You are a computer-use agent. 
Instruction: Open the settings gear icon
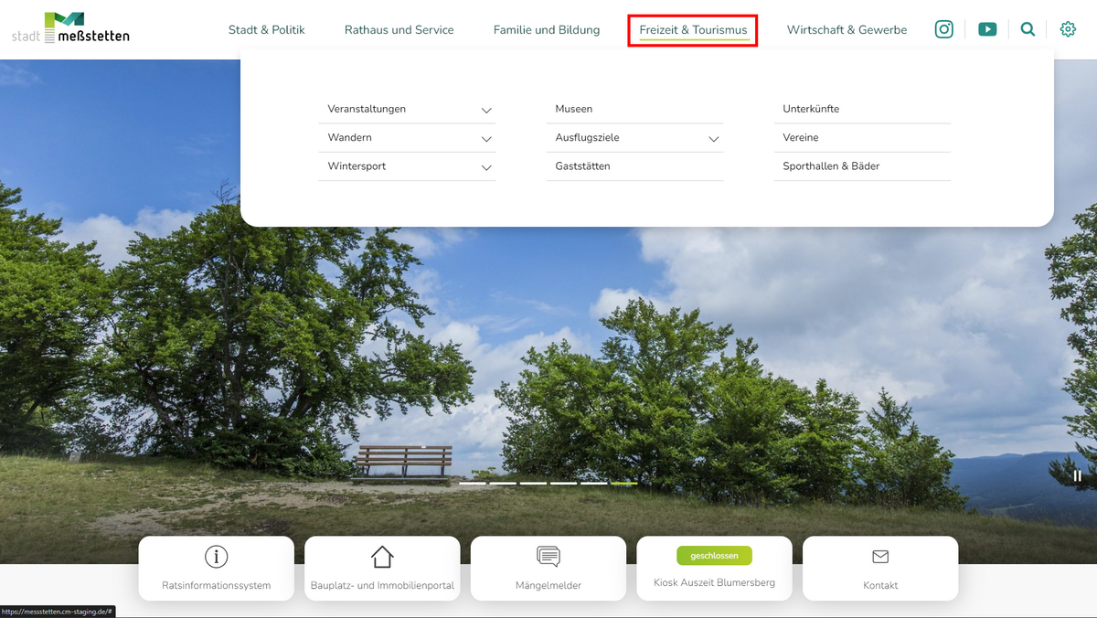tap(1068, 29)
